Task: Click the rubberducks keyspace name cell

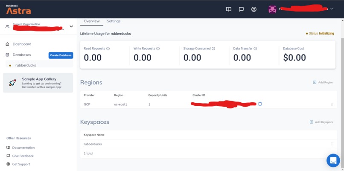Action: point(93,144)
